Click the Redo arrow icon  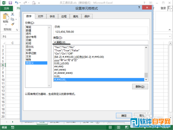coord(25,3)
